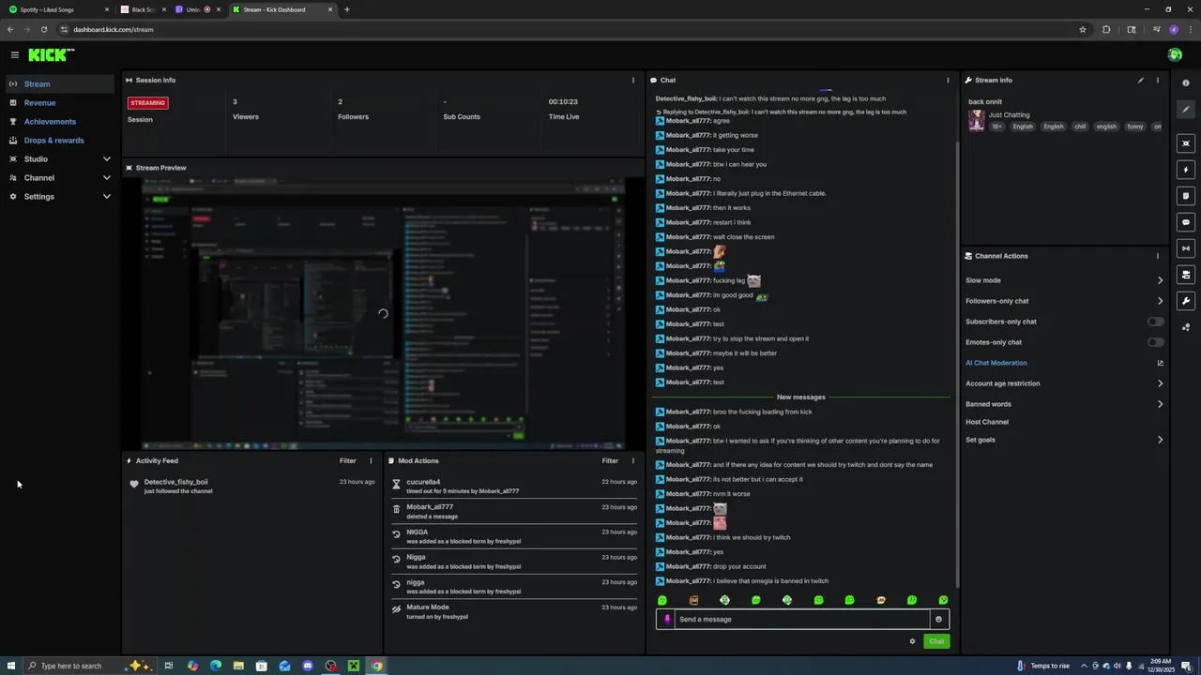
Task: Click the first green emote above chat input
Action: 662,600
